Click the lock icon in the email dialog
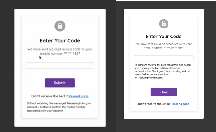216x132 pixels. tap(163, 24)
